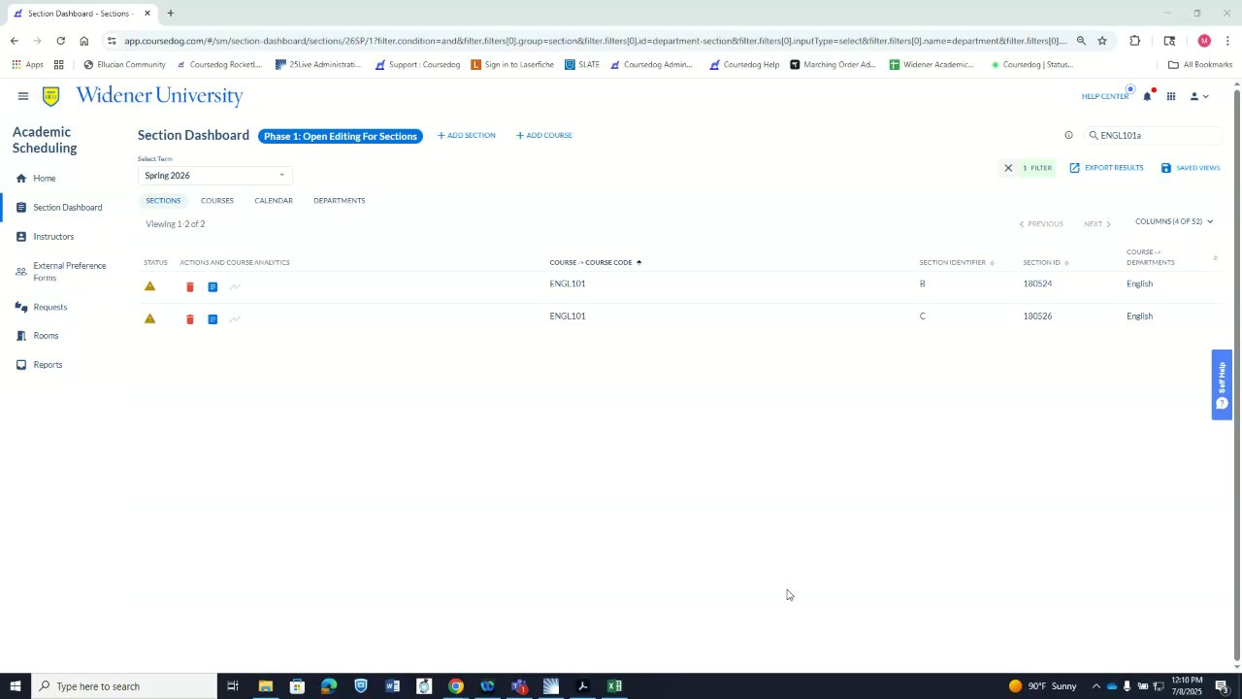This screenshot has width=1242, height=699.
Task: View course analytics for section C
Action: coord(235,319)
